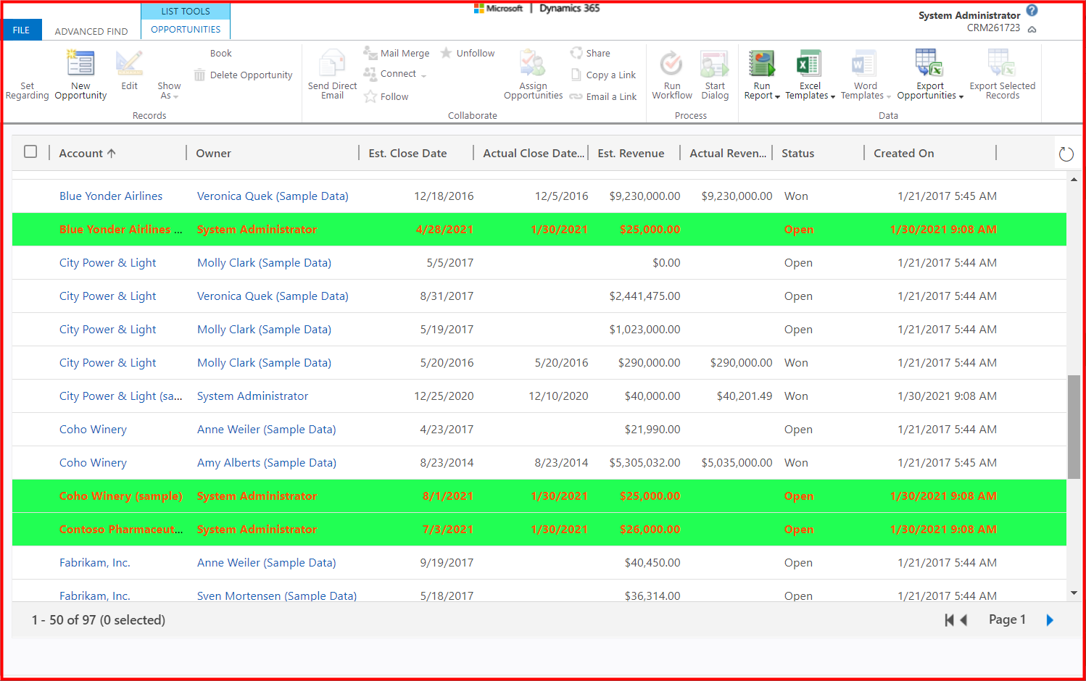Open the Show As dropdown

[x=169, y=90]
